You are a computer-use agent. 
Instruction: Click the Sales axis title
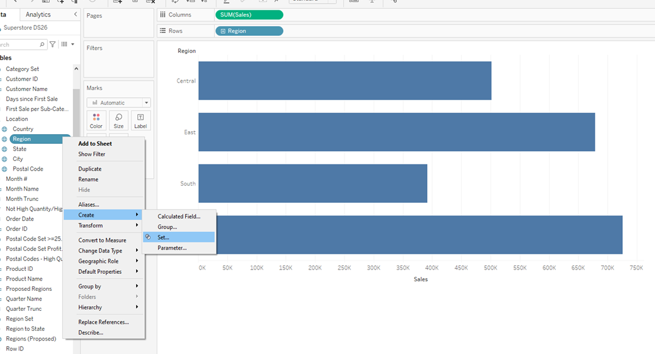(x=420, y=279)
